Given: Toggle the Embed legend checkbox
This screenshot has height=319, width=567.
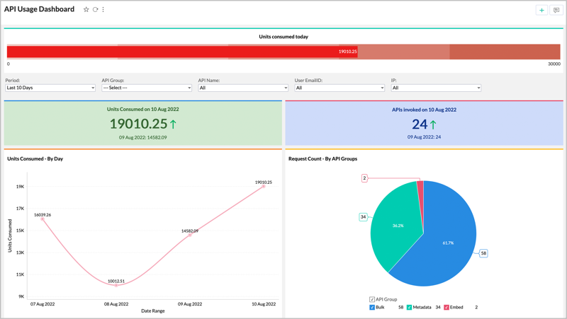Looking at the screenshot, I should [x=447, y=308].
